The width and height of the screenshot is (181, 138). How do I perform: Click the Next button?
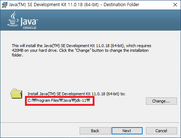[x=127, y=131]
